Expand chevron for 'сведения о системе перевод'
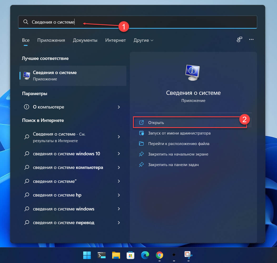The width and height of the screenshot is (277, 263). [119, 223]
